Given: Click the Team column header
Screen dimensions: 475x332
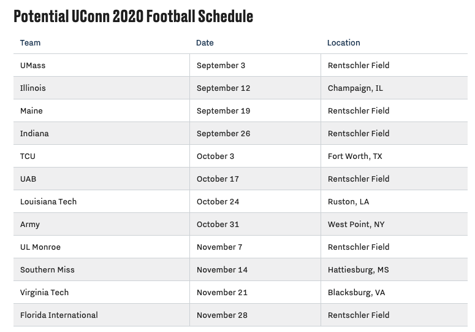Looking at the screenshot, I should tap(30, 43).
